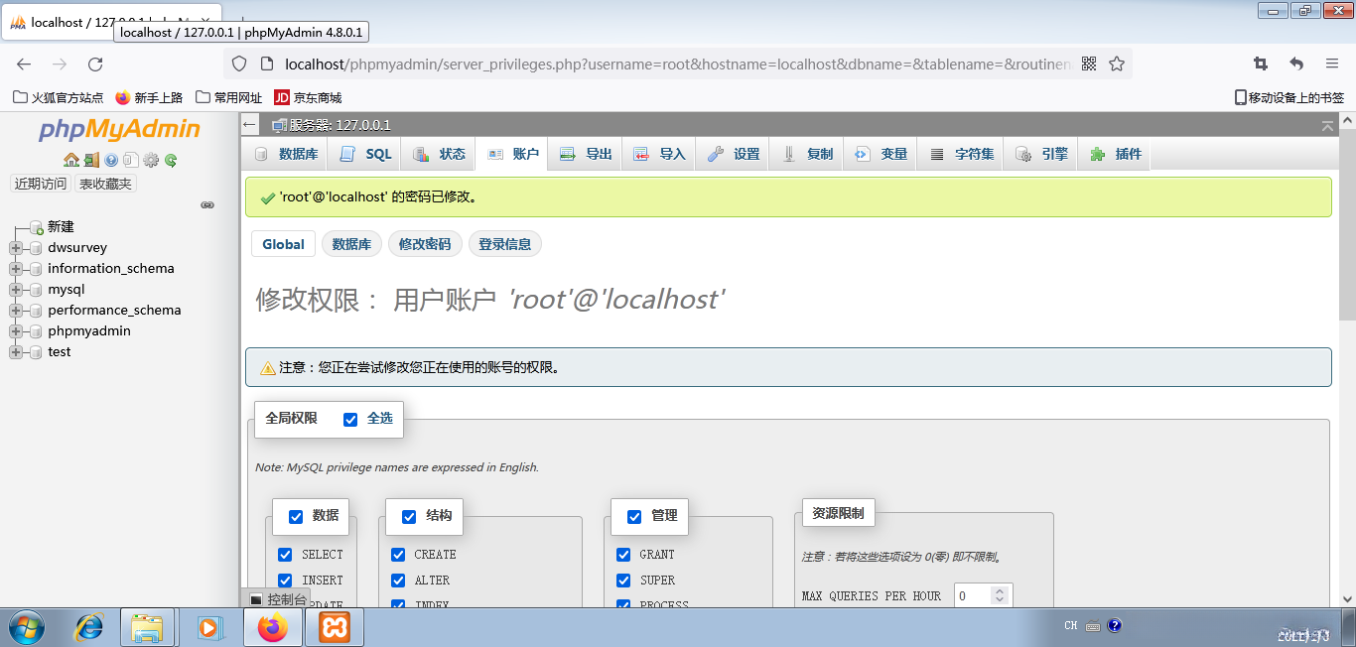Open the 导入 import tab
Image resolution: width=1356 pixels, height=647 pixels.
click(660, 154)
